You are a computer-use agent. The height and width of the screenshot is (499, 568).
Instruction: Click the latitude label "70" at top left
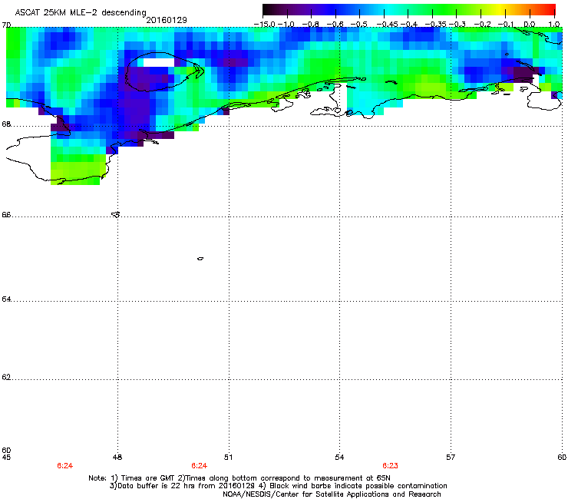pyautogui.click(x=6, y=25)
